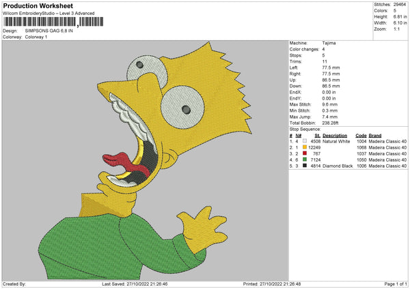The height and width of the screenshot is (289, 410).
Task: Click the Trims value 11
Action: pyautogui.click(x=325, y=61)
